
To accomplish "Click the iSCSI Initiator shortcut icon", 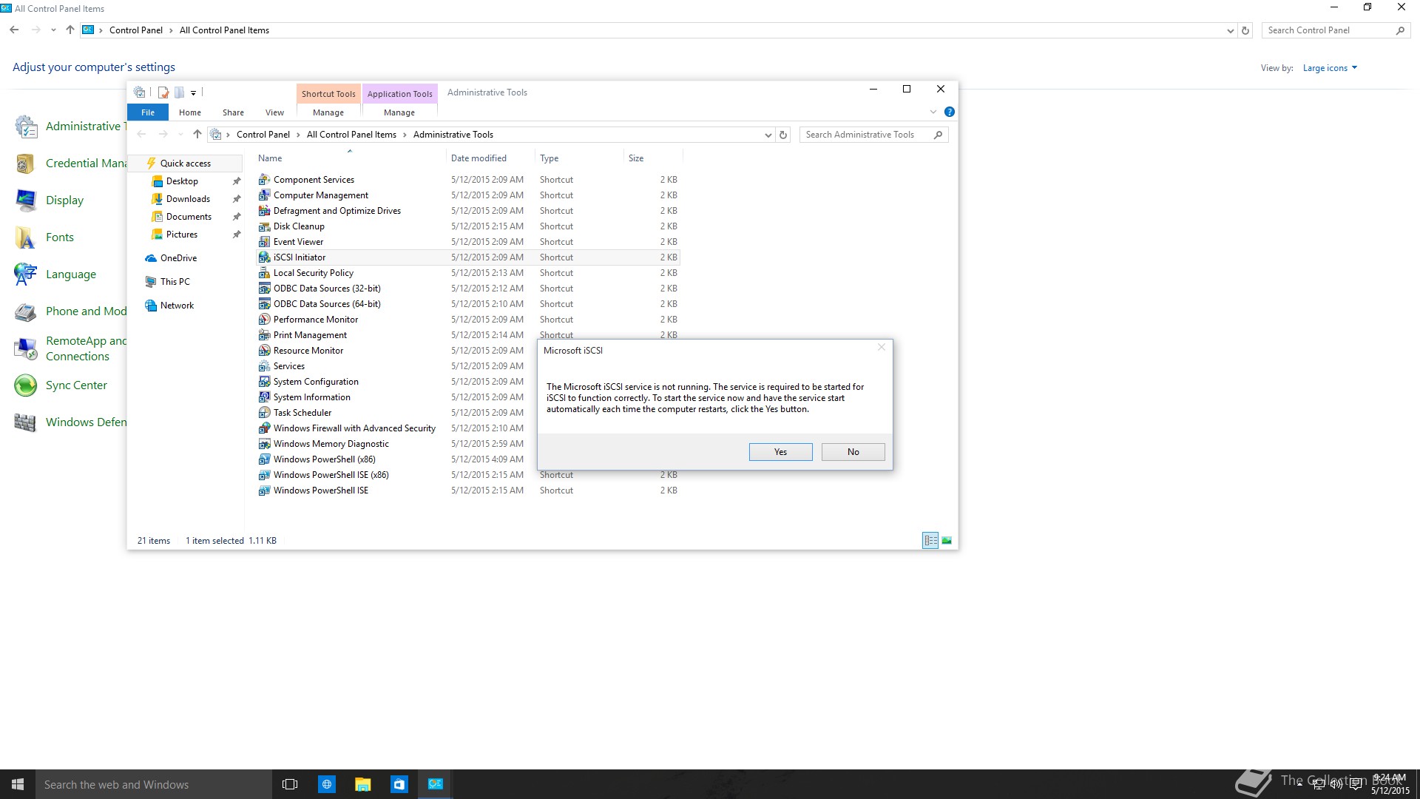I will click(x=264, y=257).
